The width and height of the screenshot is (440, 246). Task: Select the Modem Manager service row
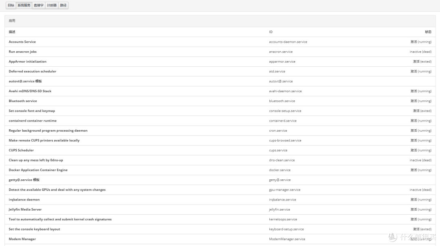22,239
